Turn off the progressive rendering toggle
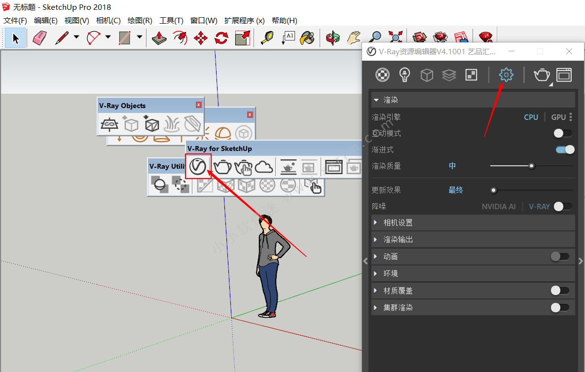The image size is (585, 372). point(565,149)
